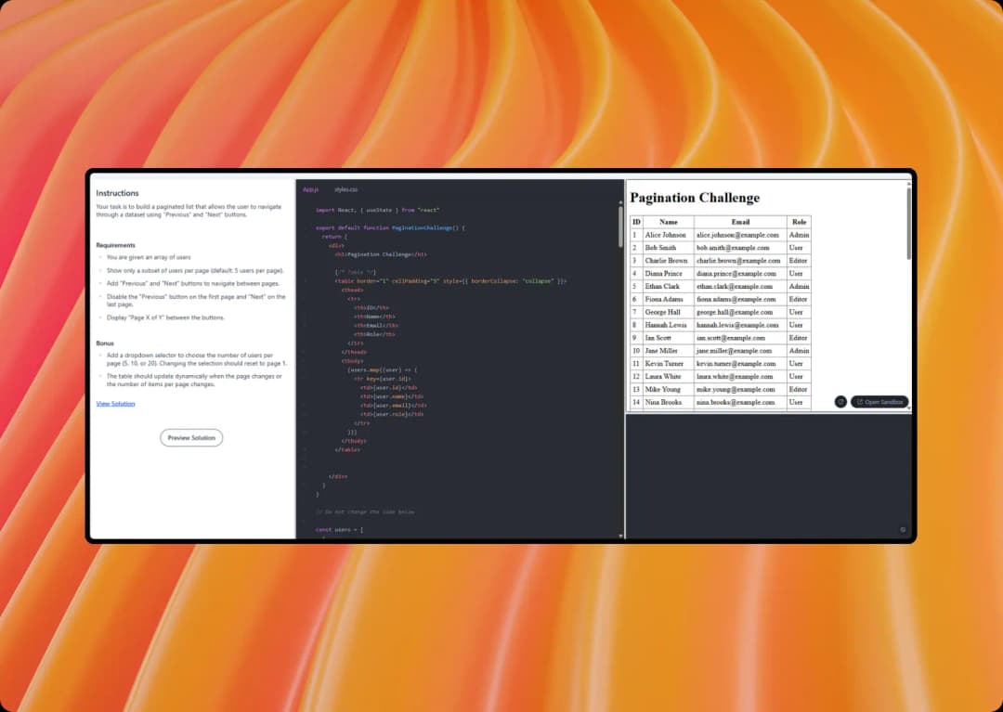Place the cursor on the const users line
Viewport: 1003px width, 712px height.
[339, 529]
